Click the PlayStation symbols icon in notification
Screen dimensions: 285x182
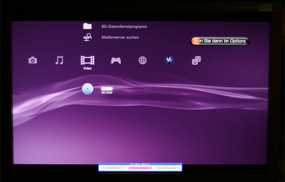click(196, 41)
